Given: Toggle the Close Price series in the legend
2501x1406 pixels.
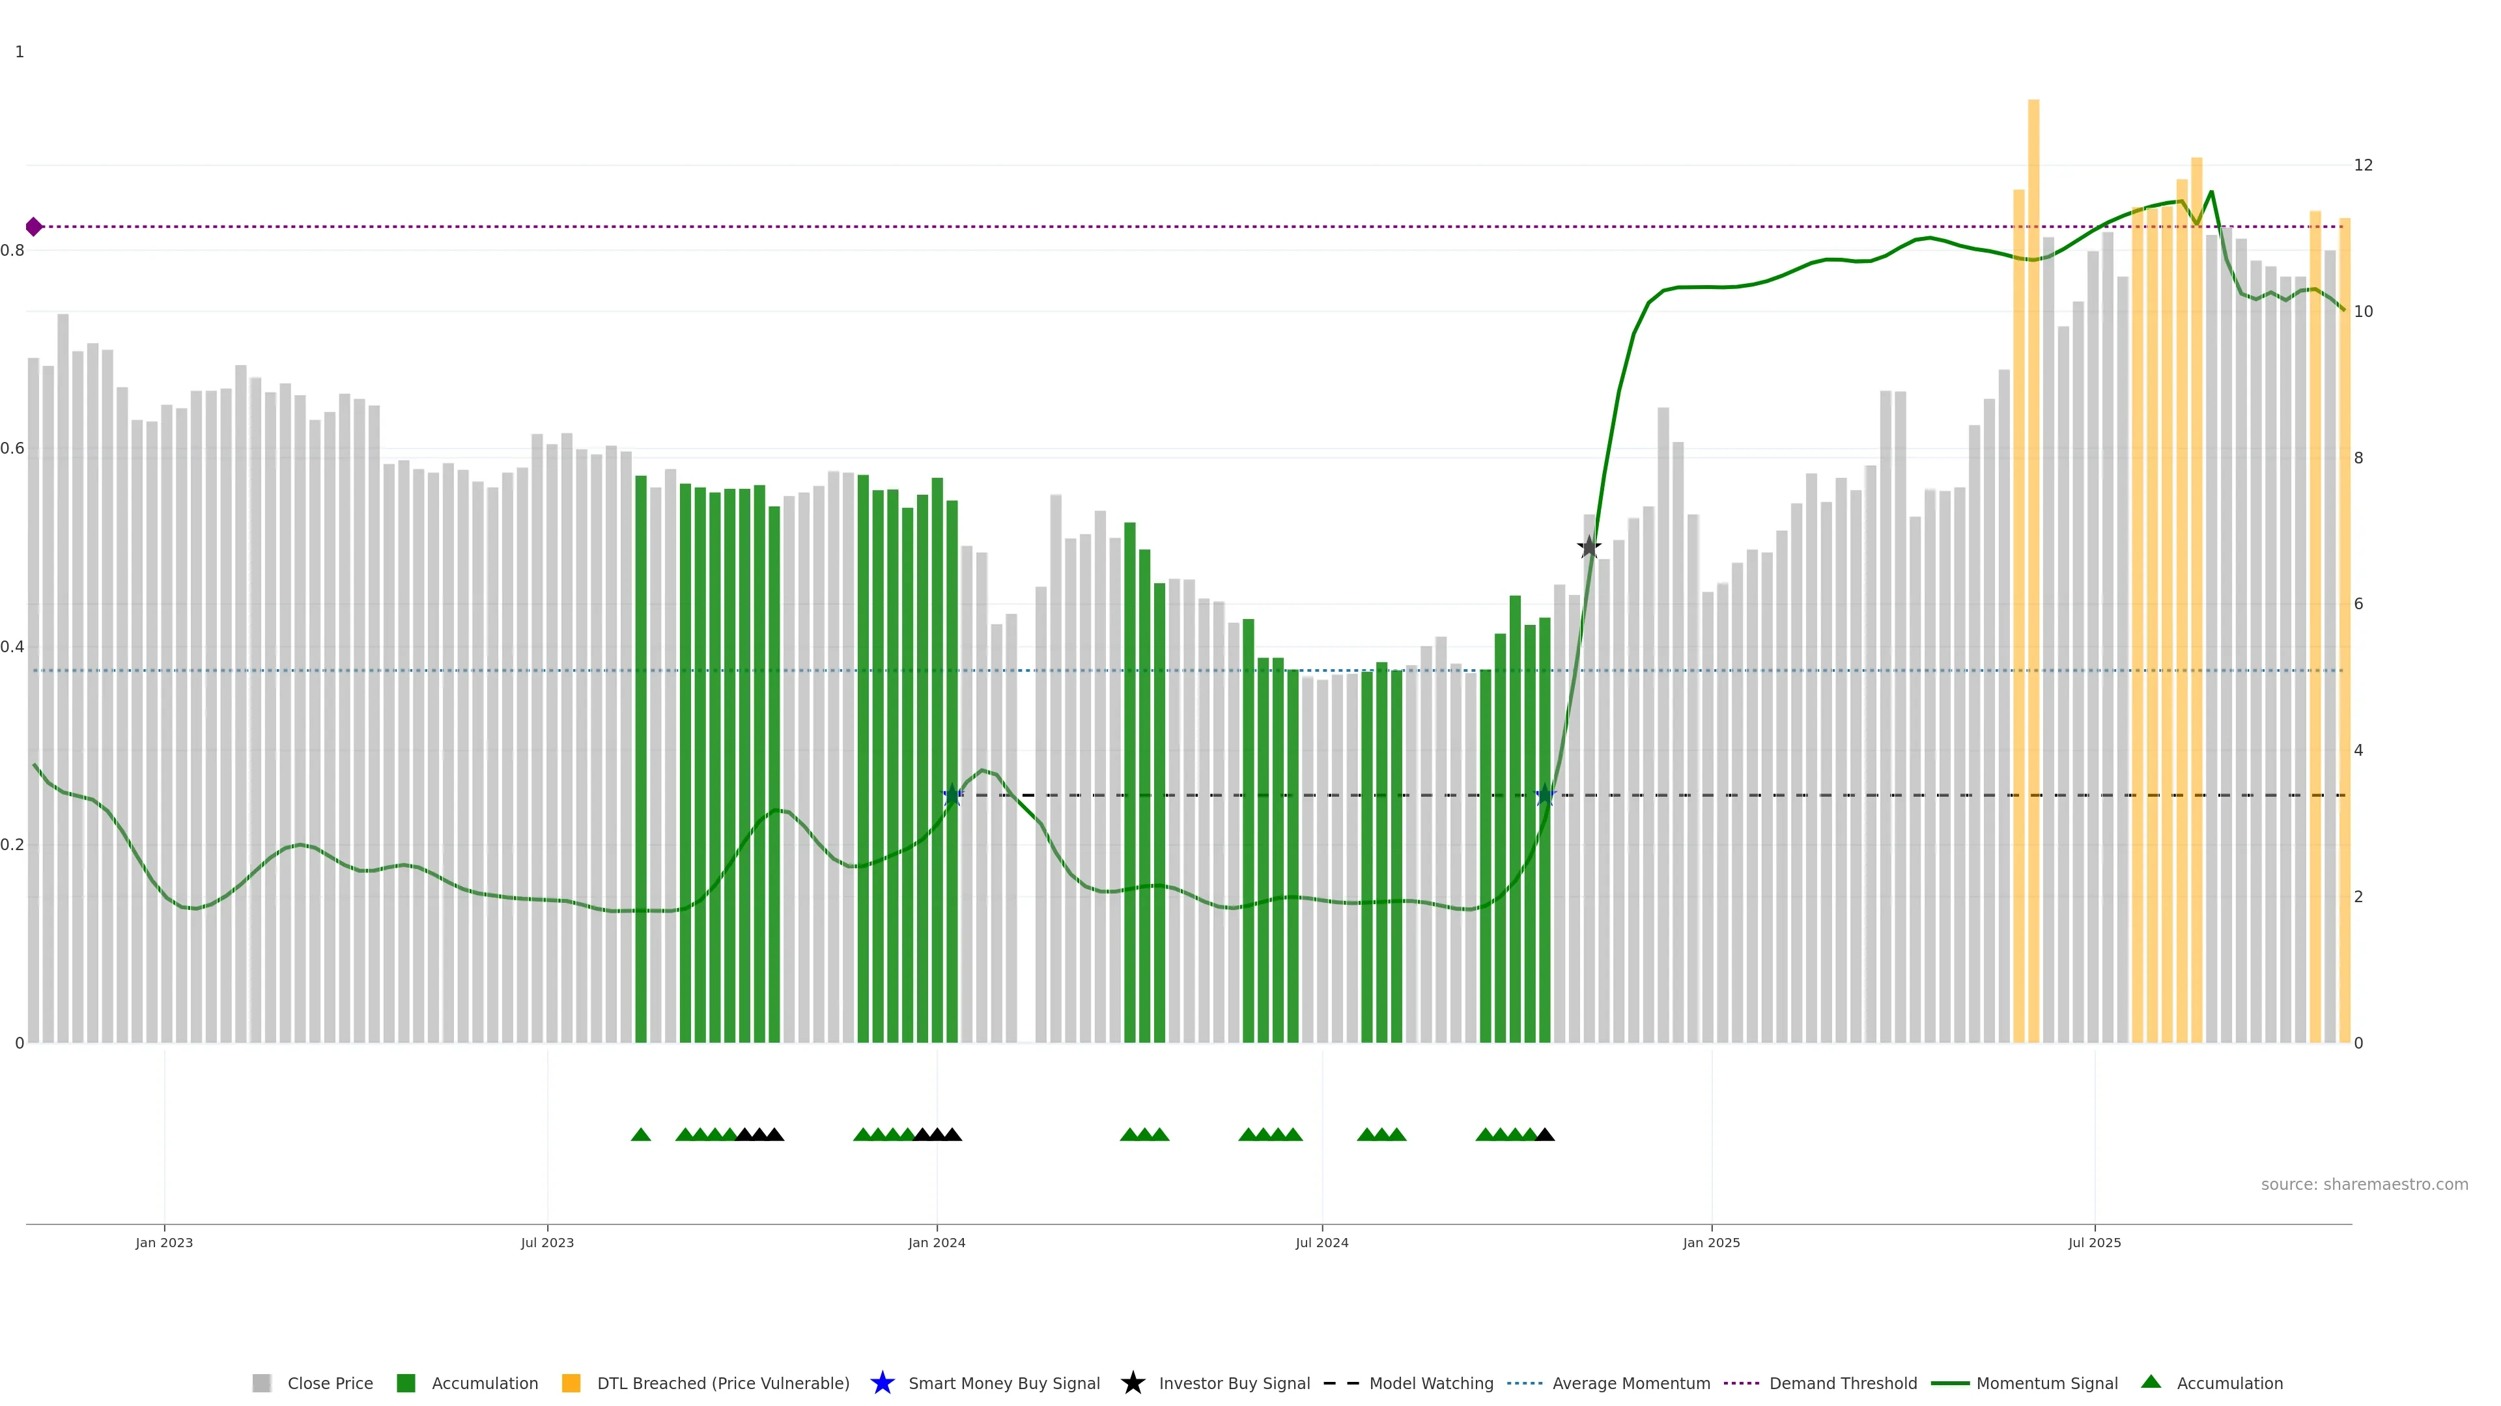Looking at the screenshot, I should 329,1383.
